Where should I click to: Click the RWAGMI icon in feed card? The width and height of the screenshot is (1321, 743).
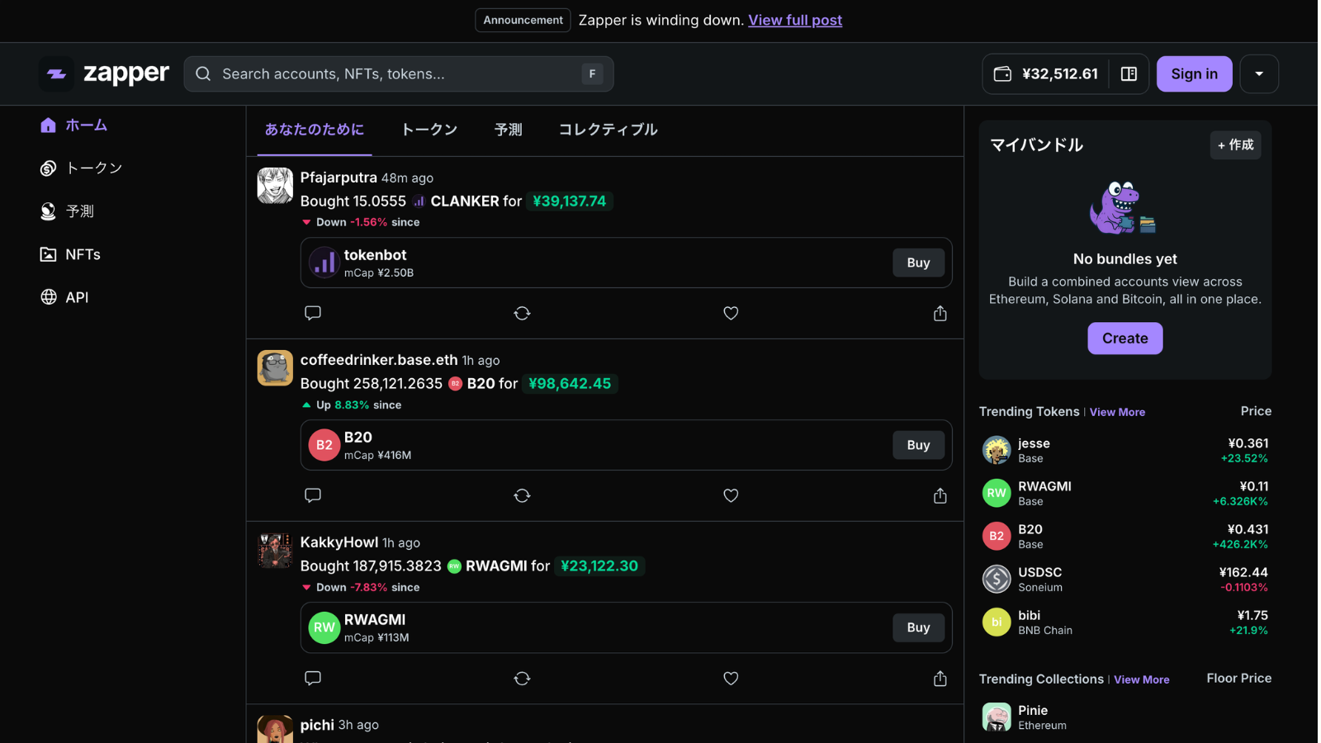324,627
